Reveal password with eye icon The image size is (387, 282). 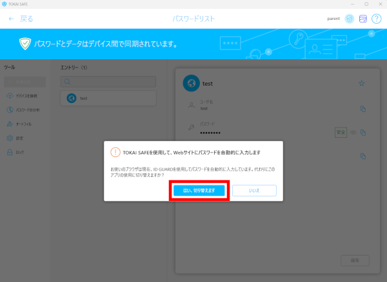(353, 133)
